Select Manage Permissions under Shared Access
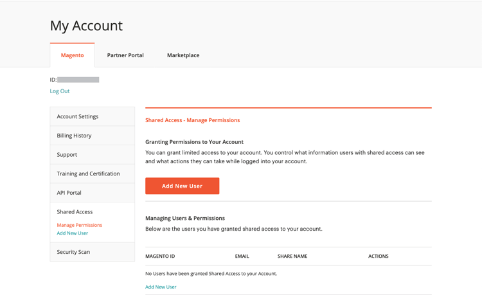 [x=79, y=225]
